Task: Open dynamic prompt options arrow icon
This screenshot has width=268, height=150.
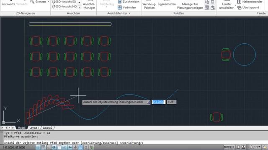Action: tap(148, 102)
